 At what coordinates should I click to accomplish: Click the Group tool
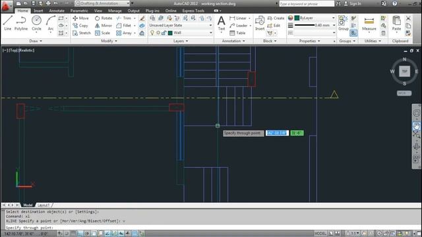pyautogui.click(x=343, y=23)
